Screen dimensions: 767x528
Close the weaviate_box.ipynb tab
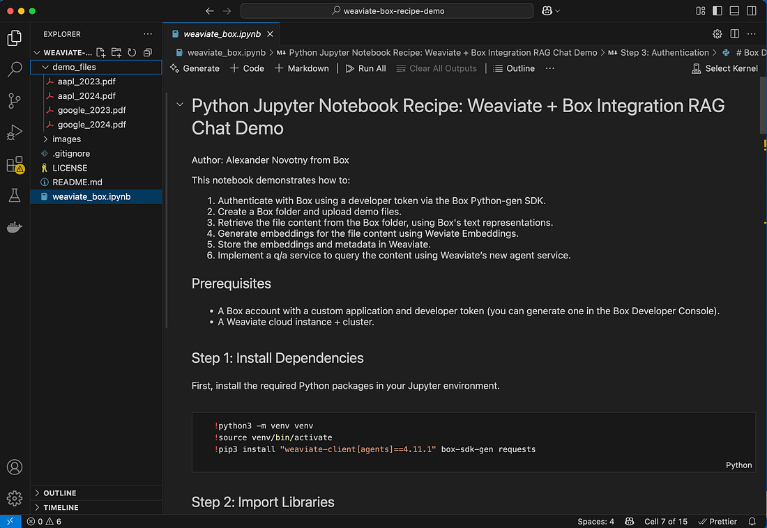pyautogui.click(x=270, y=33)
